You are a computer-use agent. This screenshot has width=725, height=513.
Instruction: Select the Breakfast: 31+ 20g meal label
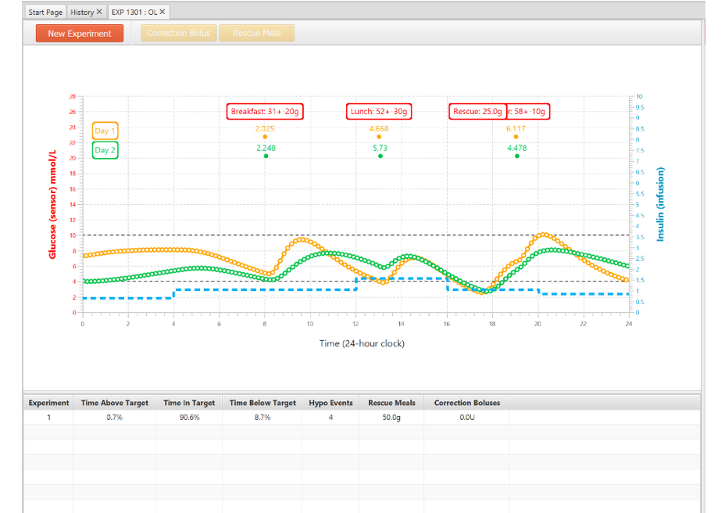coord(265,111)
